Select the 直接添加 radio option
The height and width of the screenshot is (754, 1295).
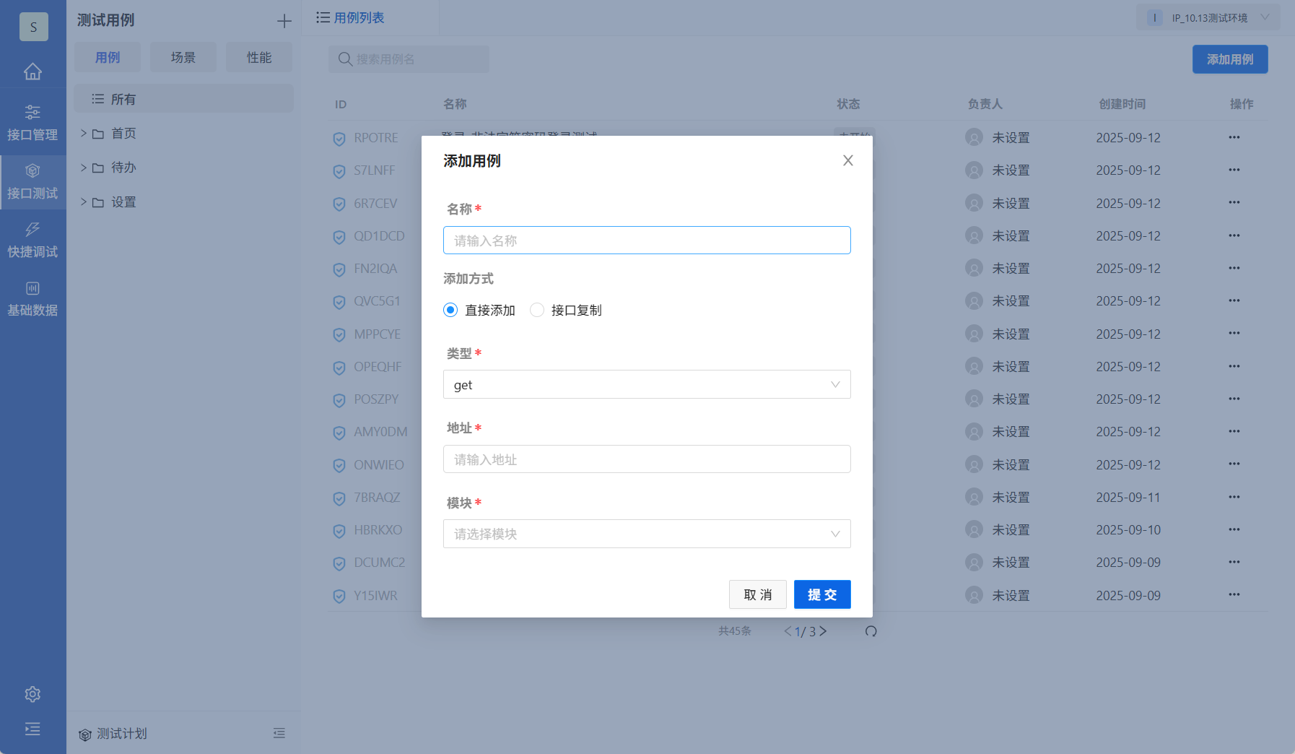tap(450, 310)
